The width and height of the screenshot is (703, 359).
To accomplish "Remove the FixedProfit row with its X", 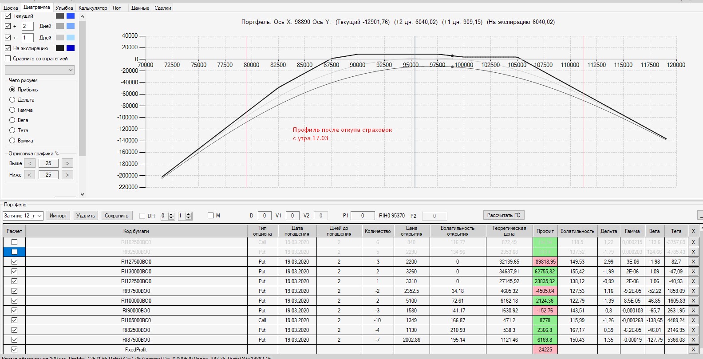I will 693,350.
